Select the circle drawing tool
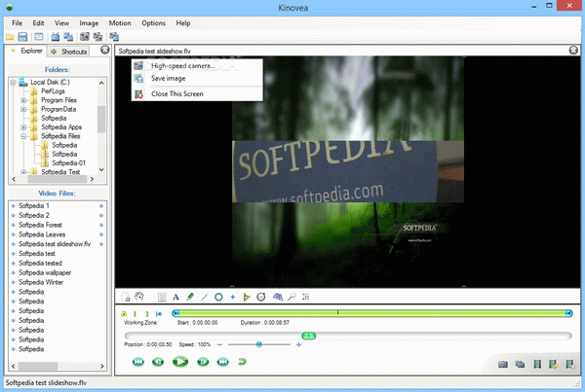585x392 pixels. click(x=218, y=297)
